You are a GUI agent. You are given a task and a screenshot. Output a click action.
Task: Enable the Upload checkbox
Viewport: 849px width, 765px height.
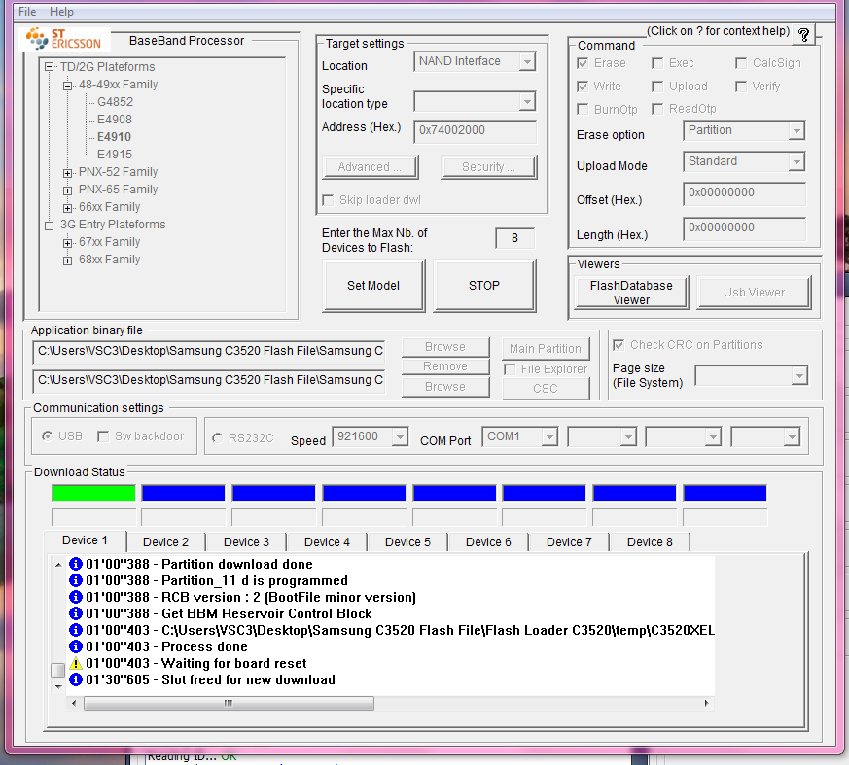tap(657, 87)
